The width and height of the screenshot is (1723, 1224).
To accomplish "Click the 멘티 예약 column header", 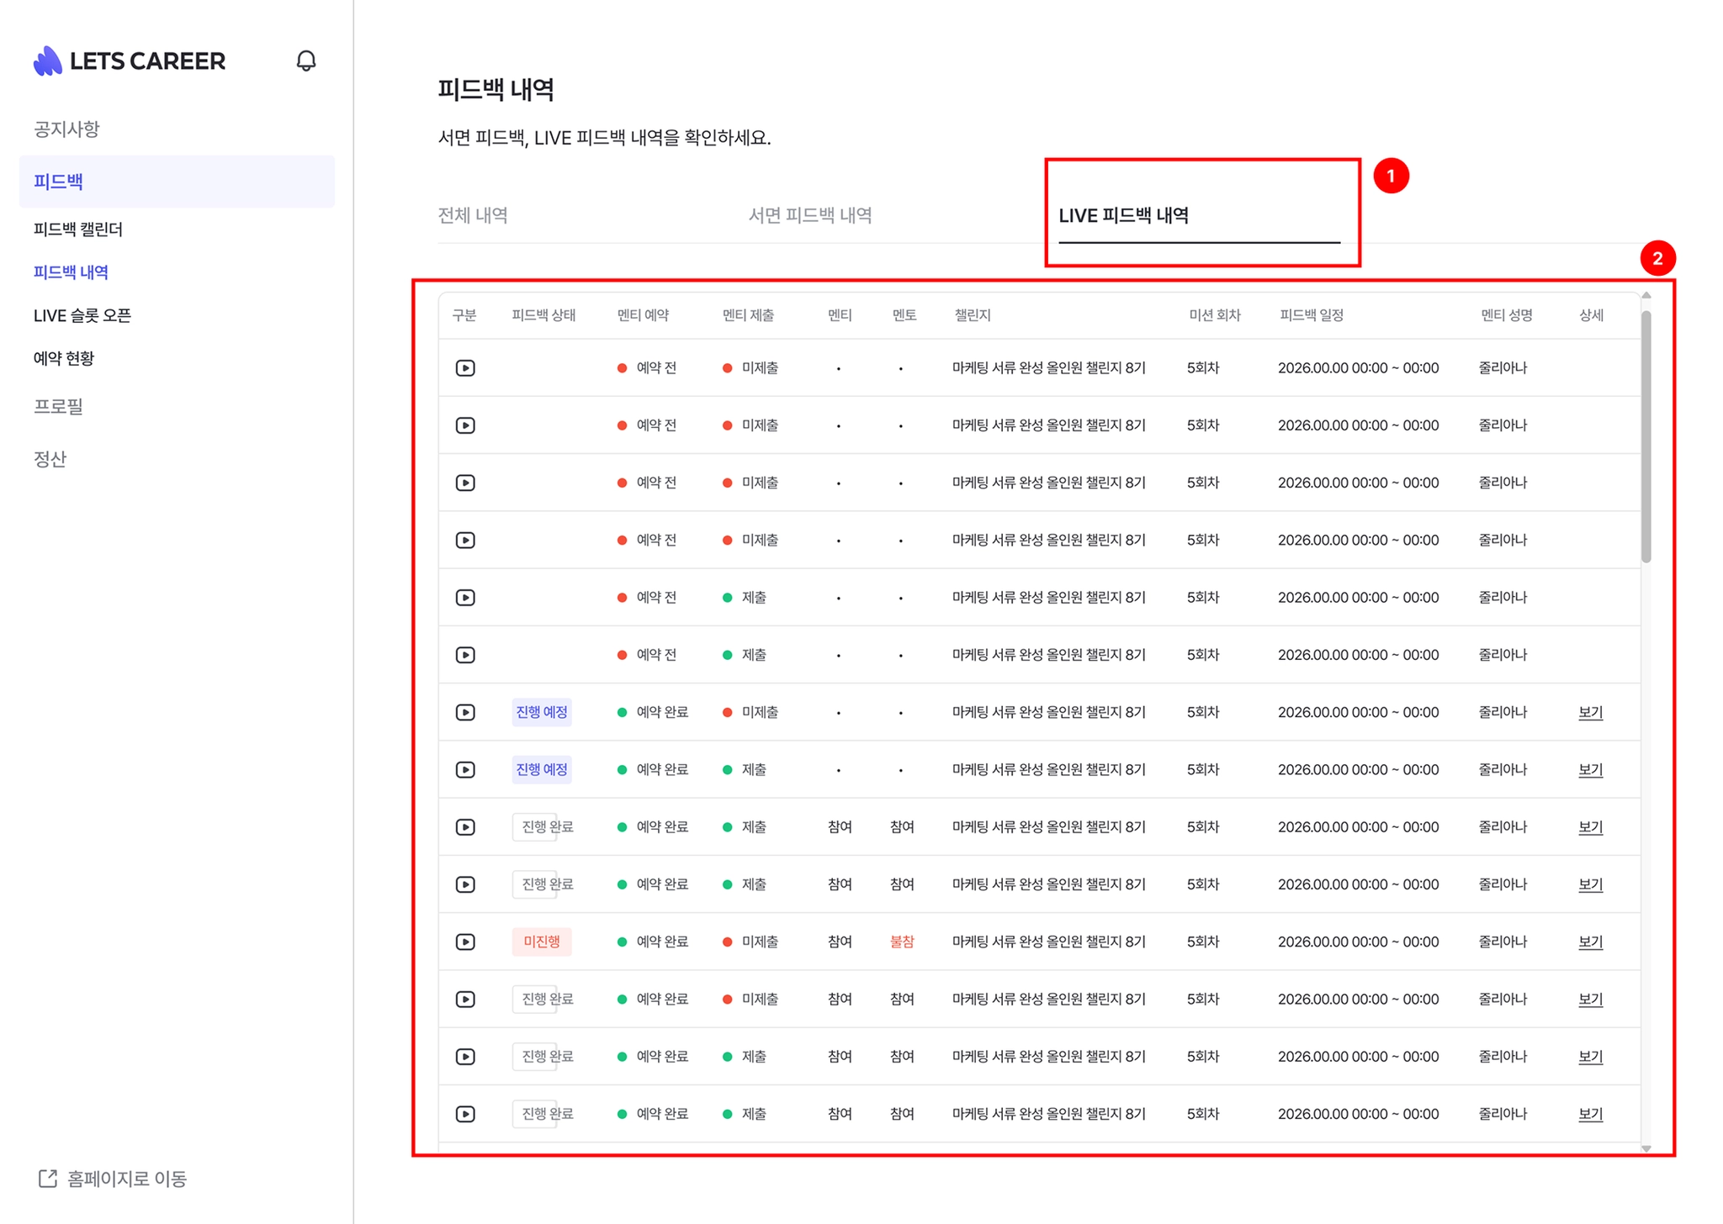I will [x=643, y=315].
